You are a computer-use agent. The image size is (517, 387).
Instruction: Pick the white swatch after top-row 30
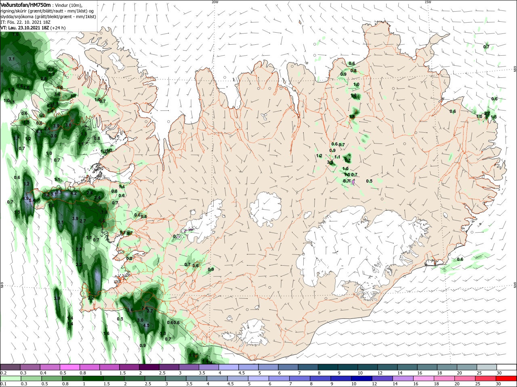[x=506, y=367]
